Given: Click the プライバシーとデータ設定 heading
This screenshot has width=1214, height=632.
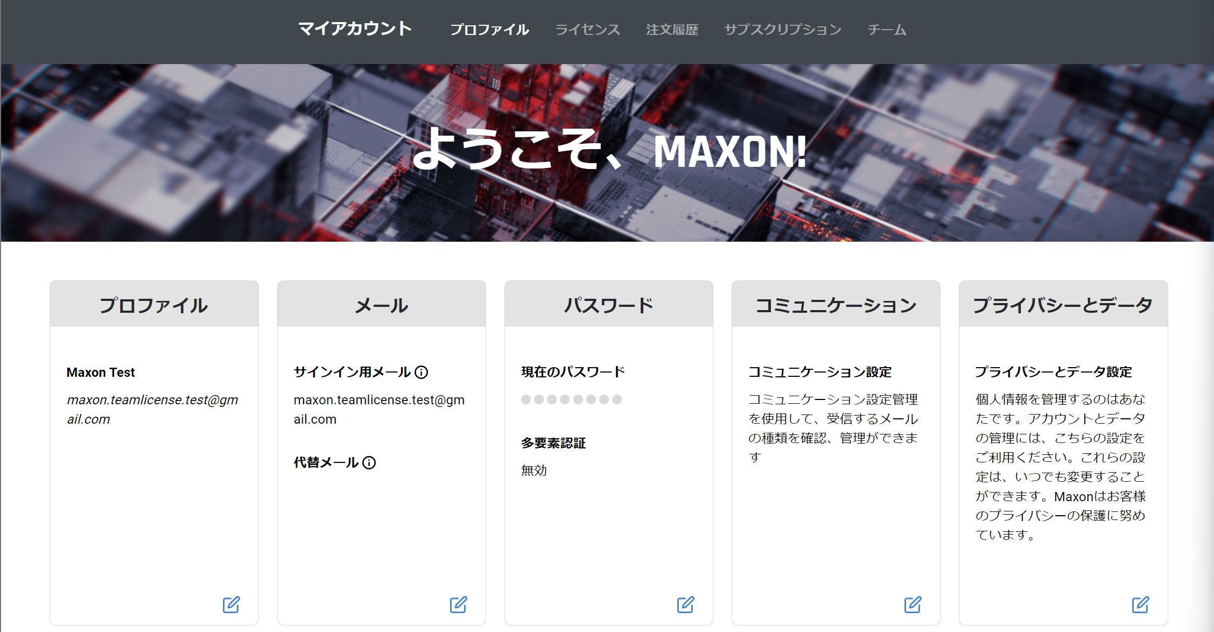Looking at the screenshot, I should click(1054, 372).
